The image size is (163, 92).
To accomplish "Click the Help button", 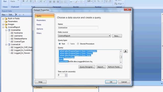I will pos(40,82).
